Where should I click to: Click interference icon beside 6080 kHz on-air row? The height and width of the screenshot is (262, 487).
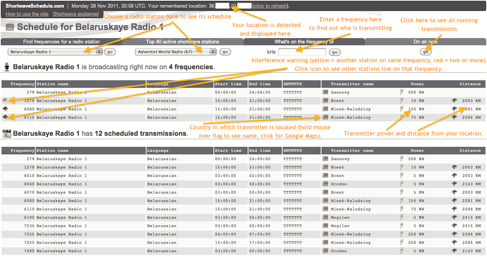(5, 109)
